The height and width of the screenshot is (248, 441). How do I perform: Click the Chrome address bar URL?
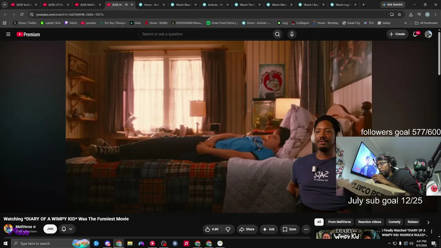tap(70, 14)
